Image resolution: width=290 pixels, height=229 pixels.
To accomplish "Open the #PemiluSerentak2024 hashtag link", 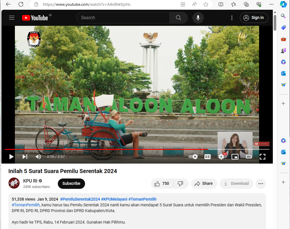I will pyautogui.click(x=80, y=199).
